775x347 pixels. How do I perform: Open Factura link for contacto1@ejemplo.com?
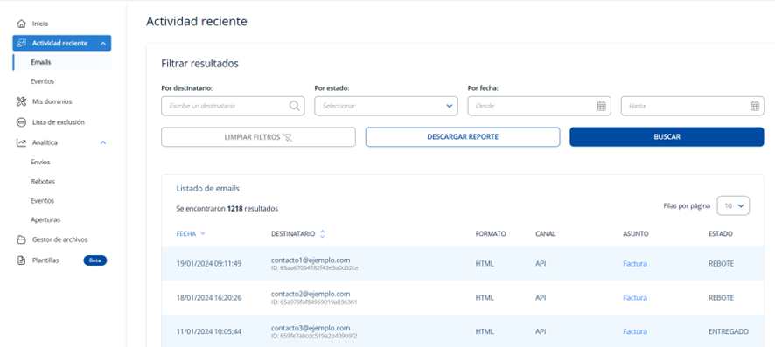tap(635, 264)
